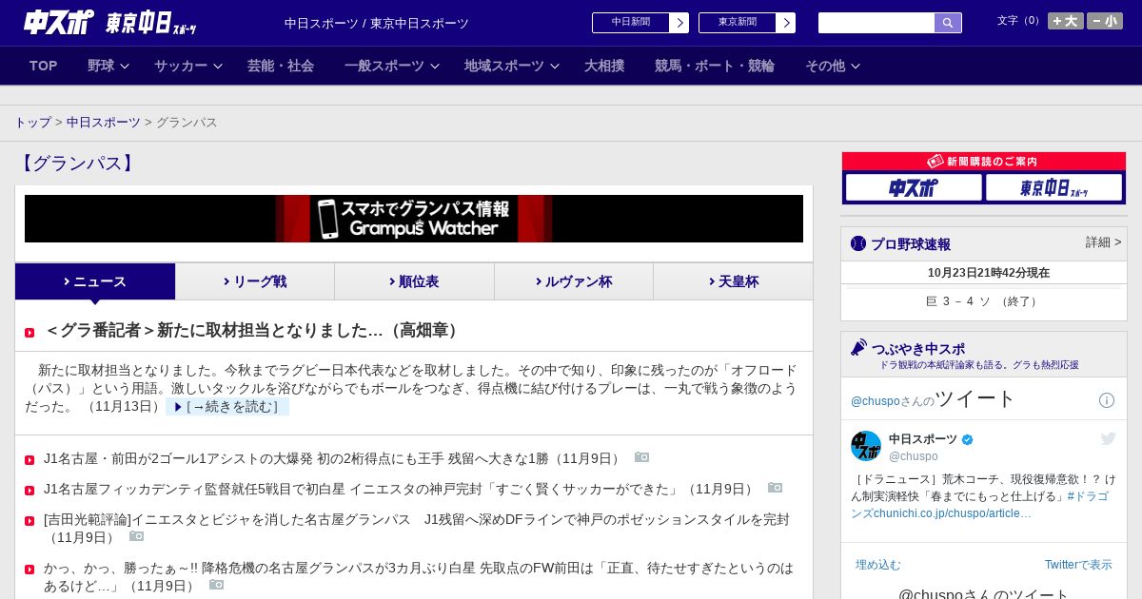This screenshot has height=599, width=1142.
Task: Click camera icon beside フィッカデンティ監督 article
Action: tap(775, 488)
